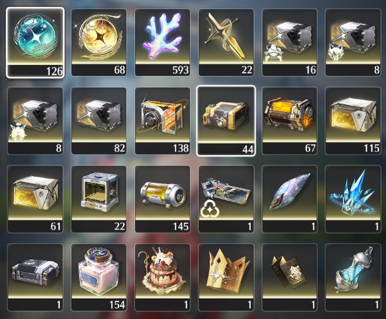Viewport: 386px width, 319px height.
Task: Select the golden orb item with 68
Action: click(x=98, y=42)
